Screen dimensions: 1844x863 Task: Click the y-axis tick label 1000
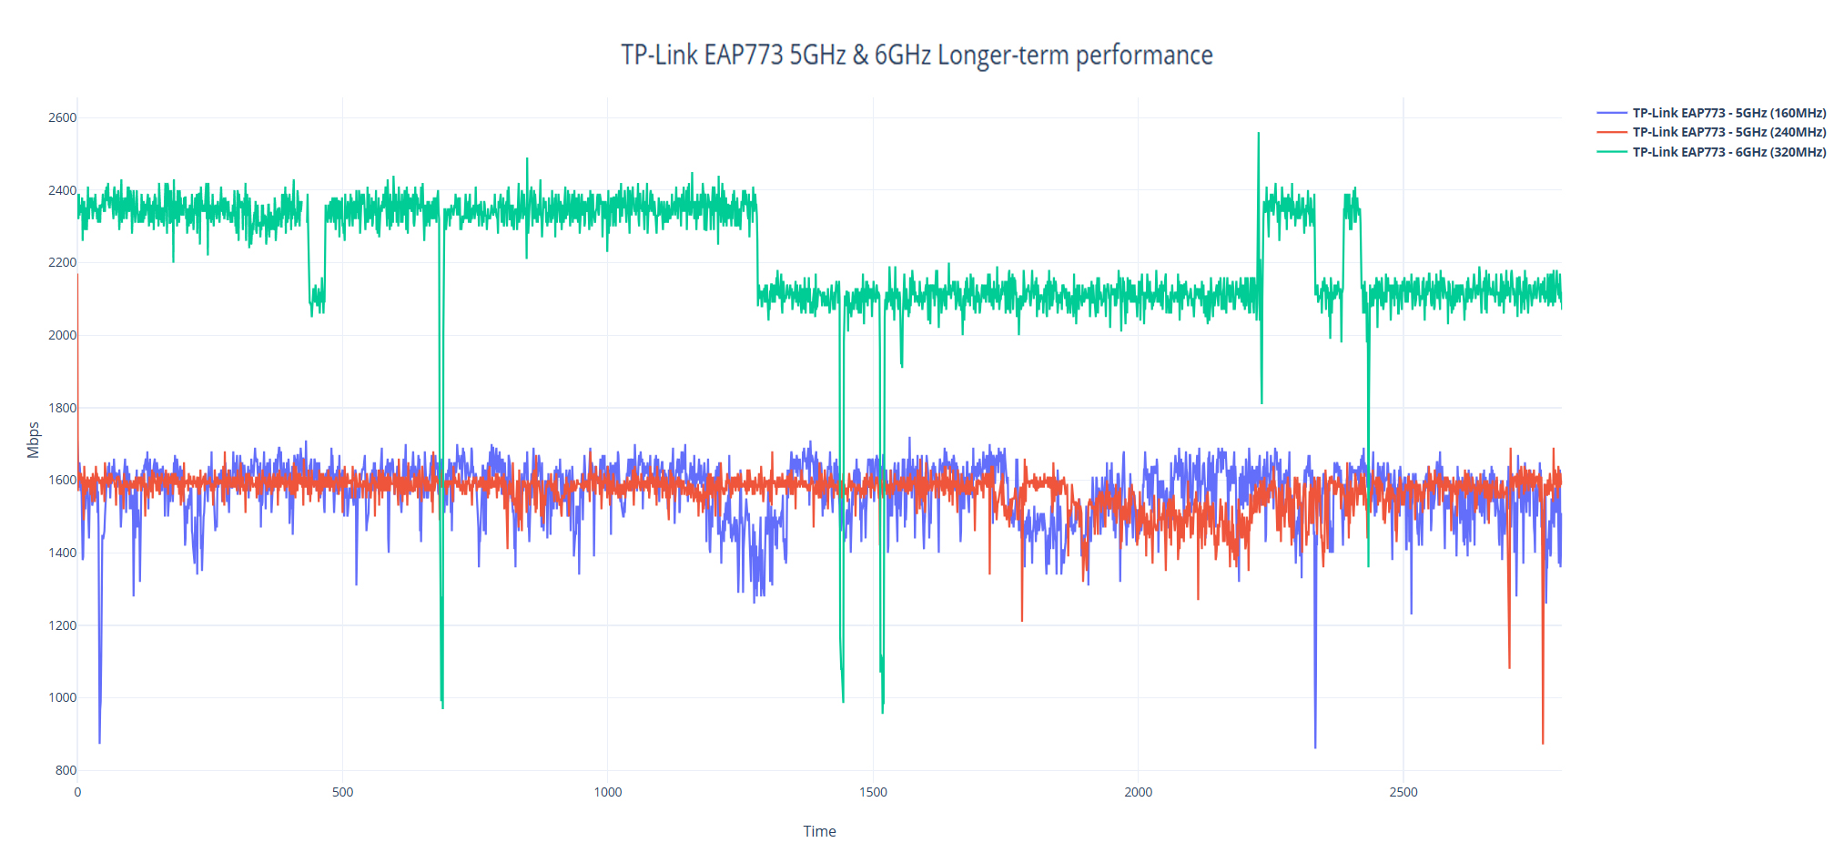(62, 697)
